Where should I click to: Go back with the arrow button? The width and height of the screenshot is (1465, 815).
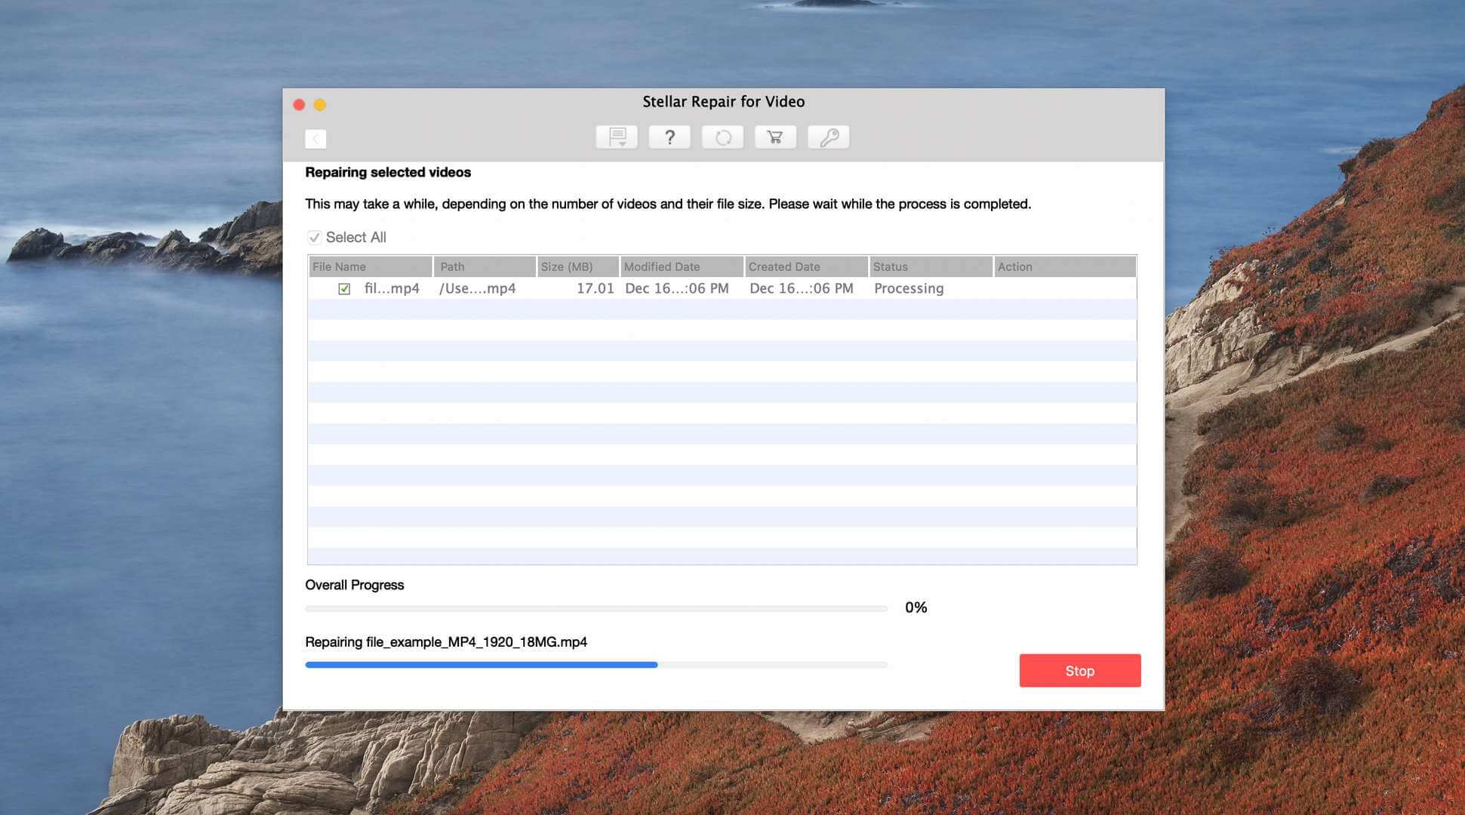click(x=315, y=139)
